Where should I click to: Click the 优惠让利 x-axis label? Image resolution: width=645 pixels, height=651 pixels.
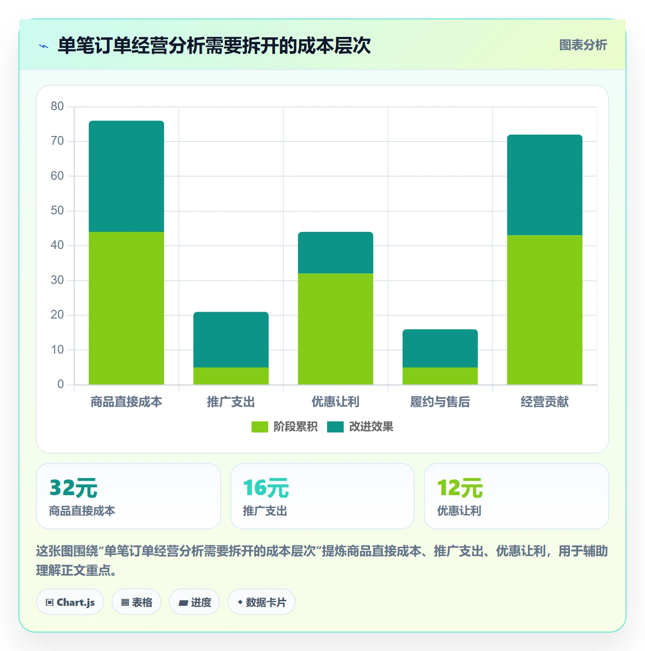coord(335,402)
